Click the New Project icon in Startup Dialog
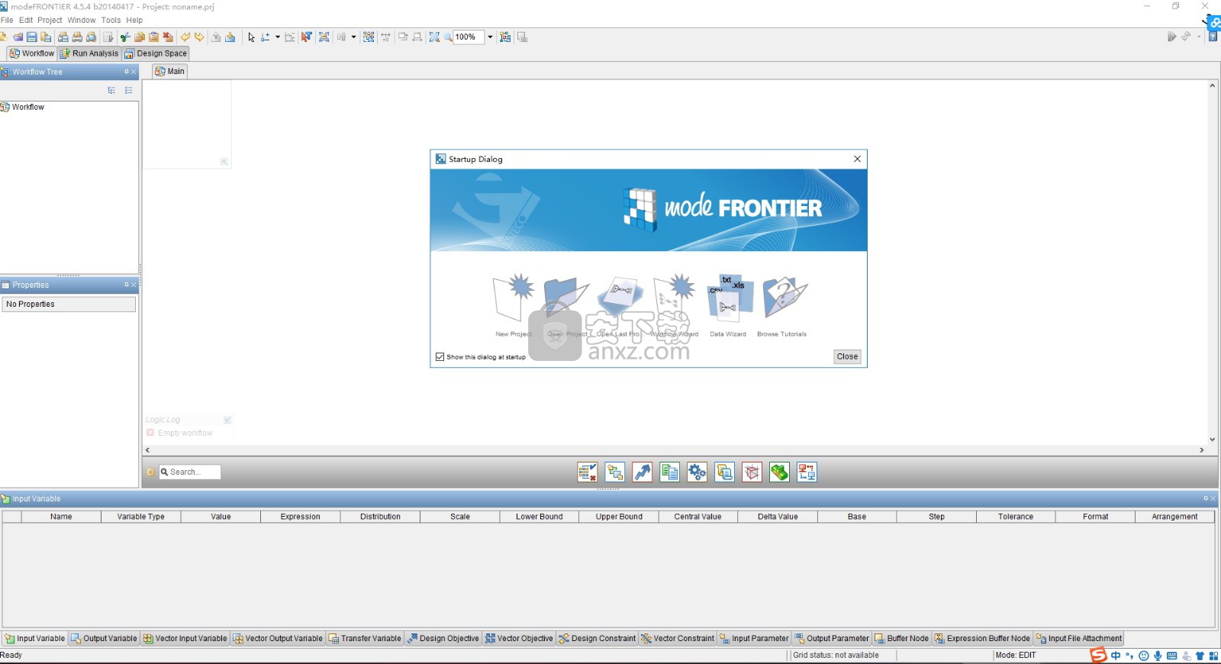This screenshot has width=1221, height=664. pos(514,298)
